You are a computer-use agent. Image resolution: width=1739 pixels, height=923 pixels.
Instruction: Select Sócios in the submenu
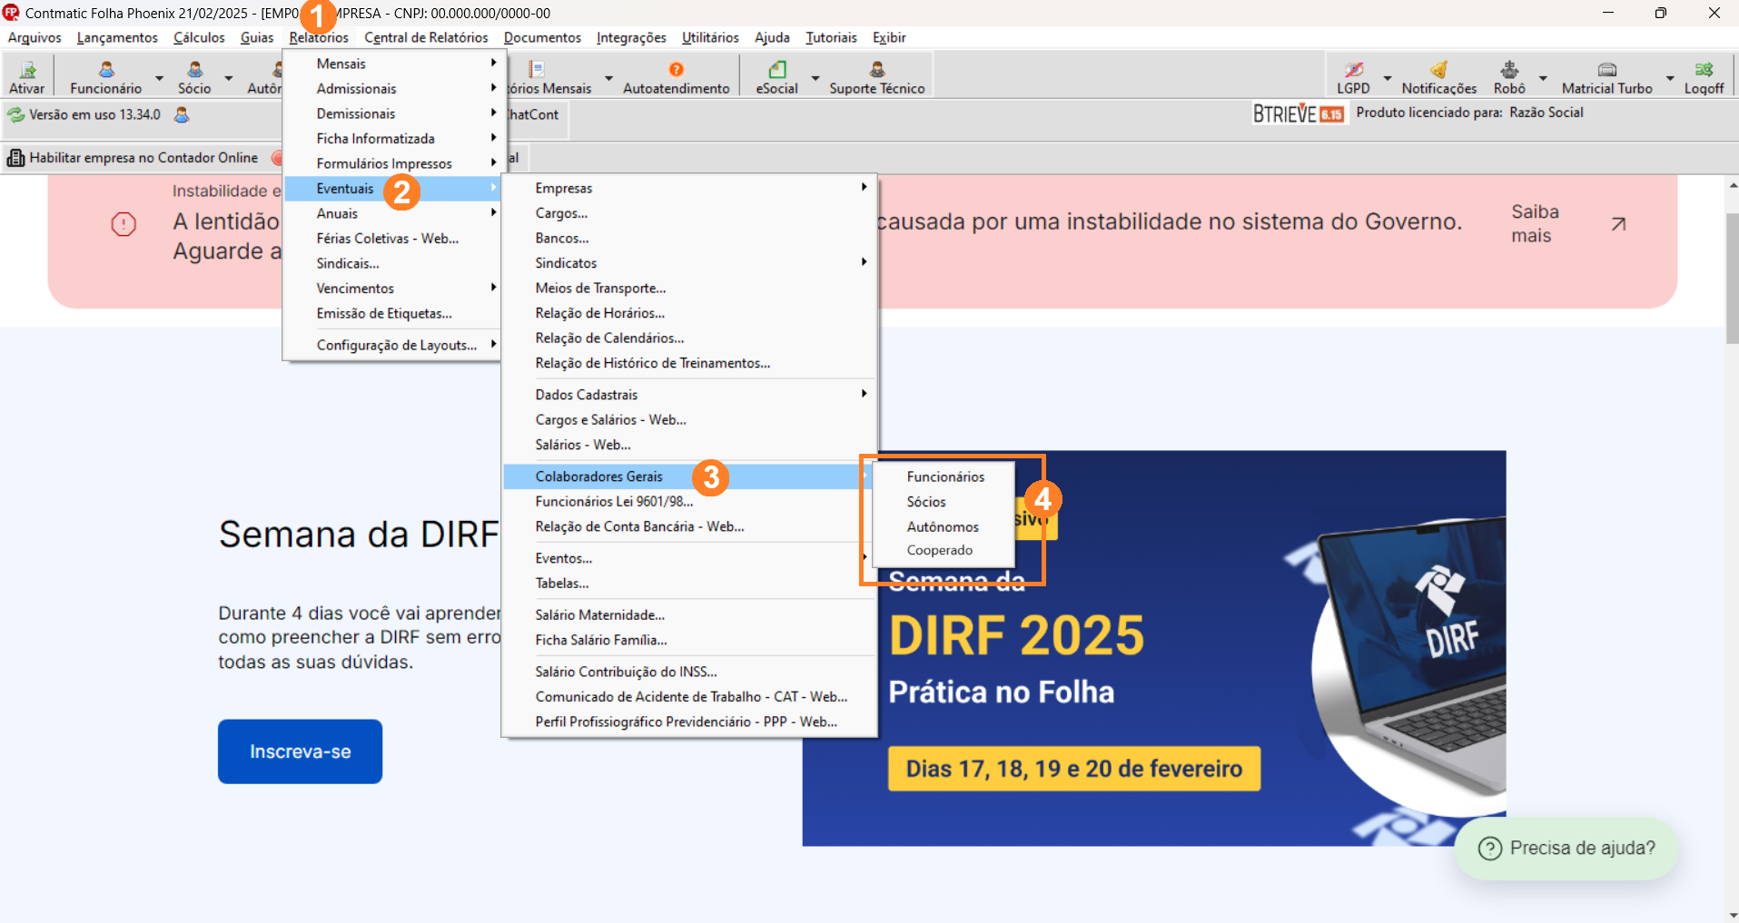pos(944,502)
